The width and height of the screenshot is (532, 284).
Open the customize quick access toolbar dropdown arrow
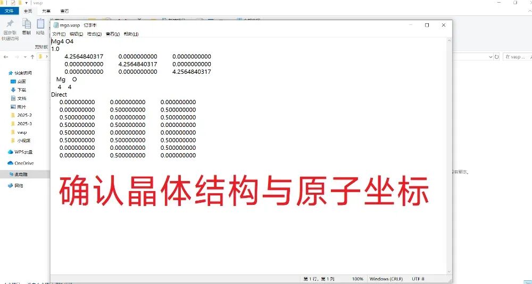(x=27, y=3)
